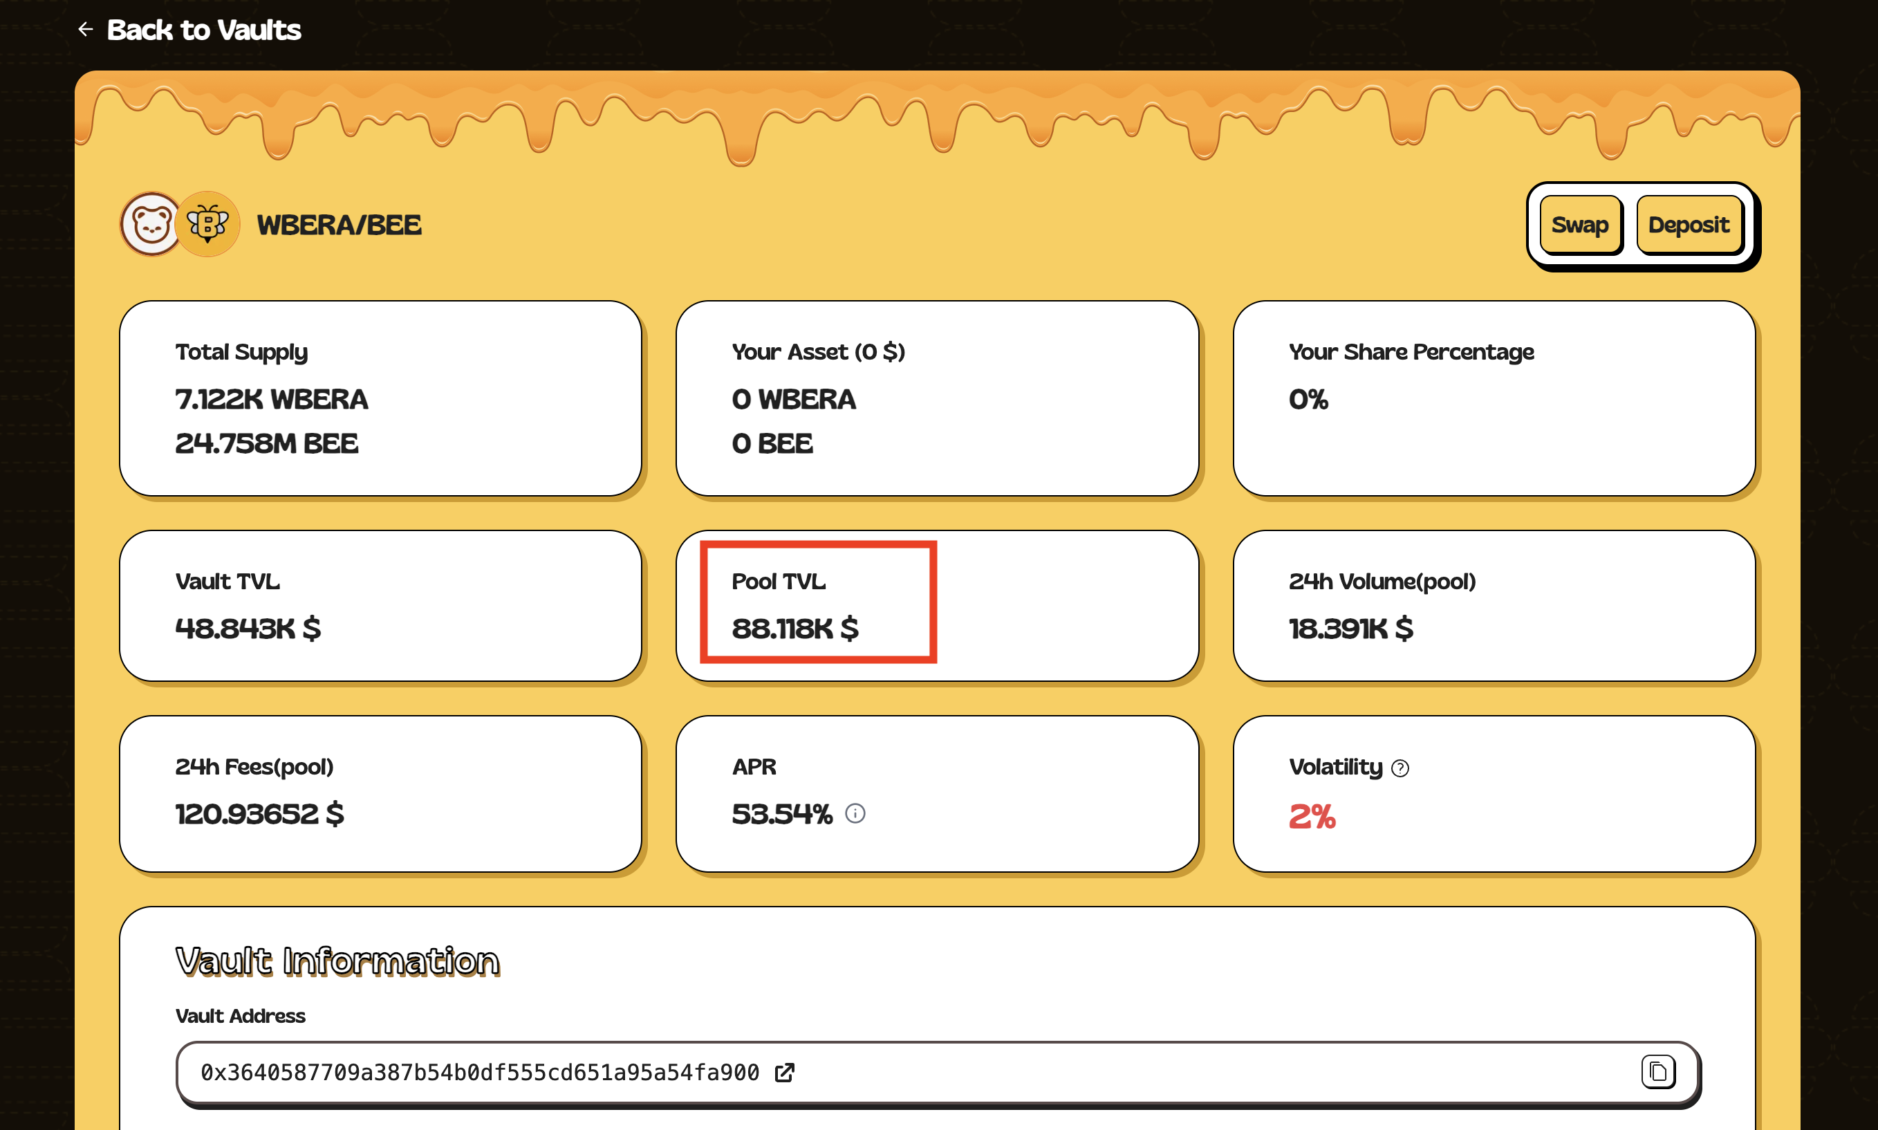Click the WBERA/BEE pair title
This screenshot has width=1878, height=1130.
tap(339, 225)
